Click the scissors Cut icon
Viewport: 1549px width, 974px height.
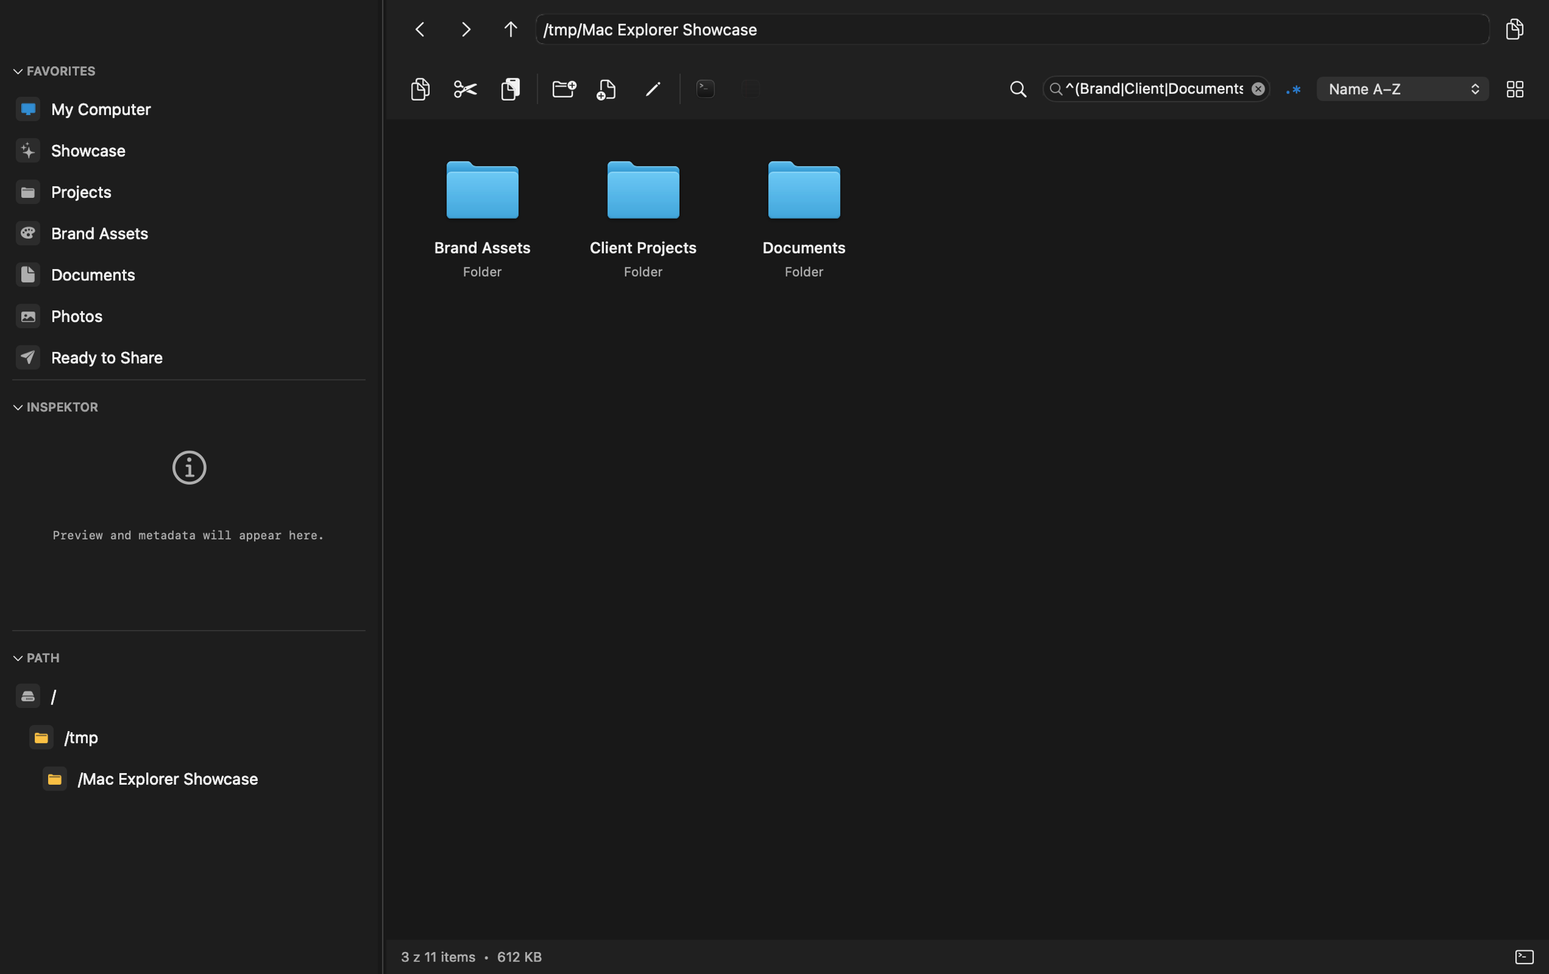pyautogui.click(x=465, y=89)
